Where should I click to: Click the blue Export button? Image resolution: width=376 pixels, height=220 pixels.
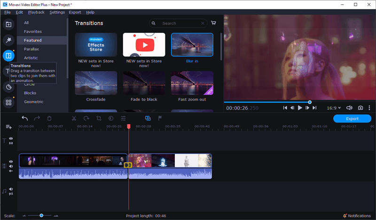click(x=352, y=119)
